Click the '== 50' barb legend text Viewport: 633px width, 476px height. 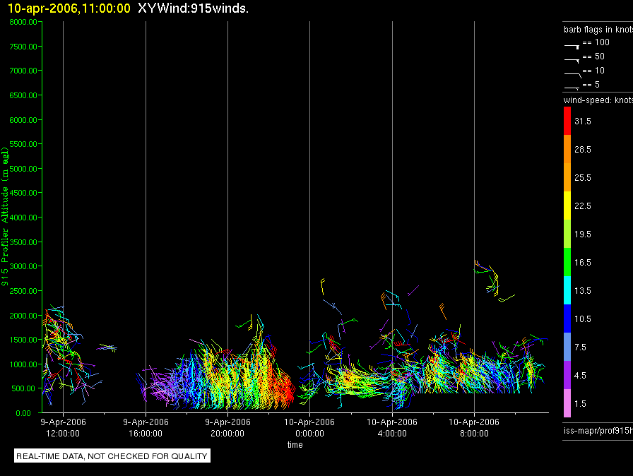[593, 56]
